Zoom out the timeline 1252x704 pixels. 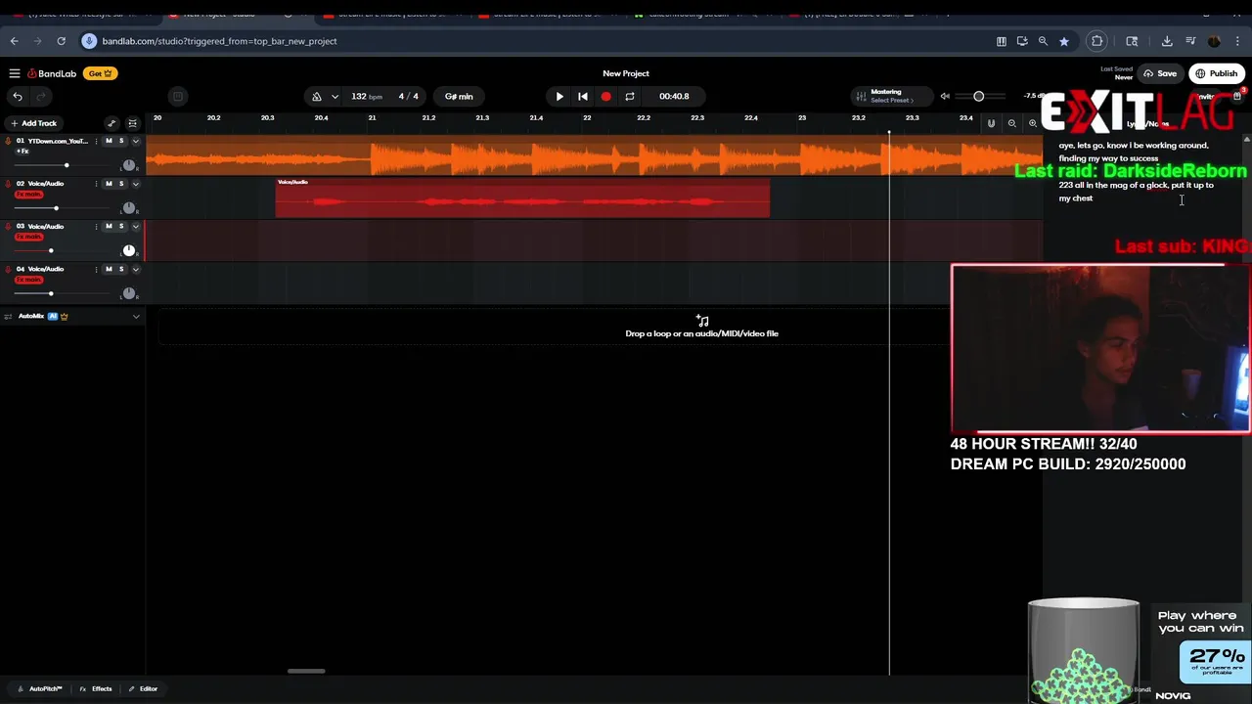pyautogui.click(x=1012, y=123)
